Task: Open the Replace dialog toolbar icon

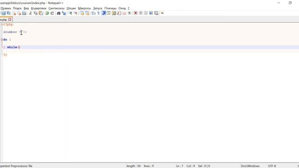Action: pos(64,13)
